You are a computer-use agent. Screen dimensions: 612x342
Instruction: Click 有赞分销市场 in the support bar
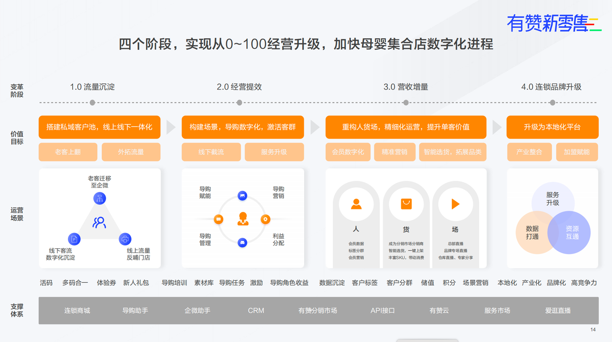[x=317, y=310]
